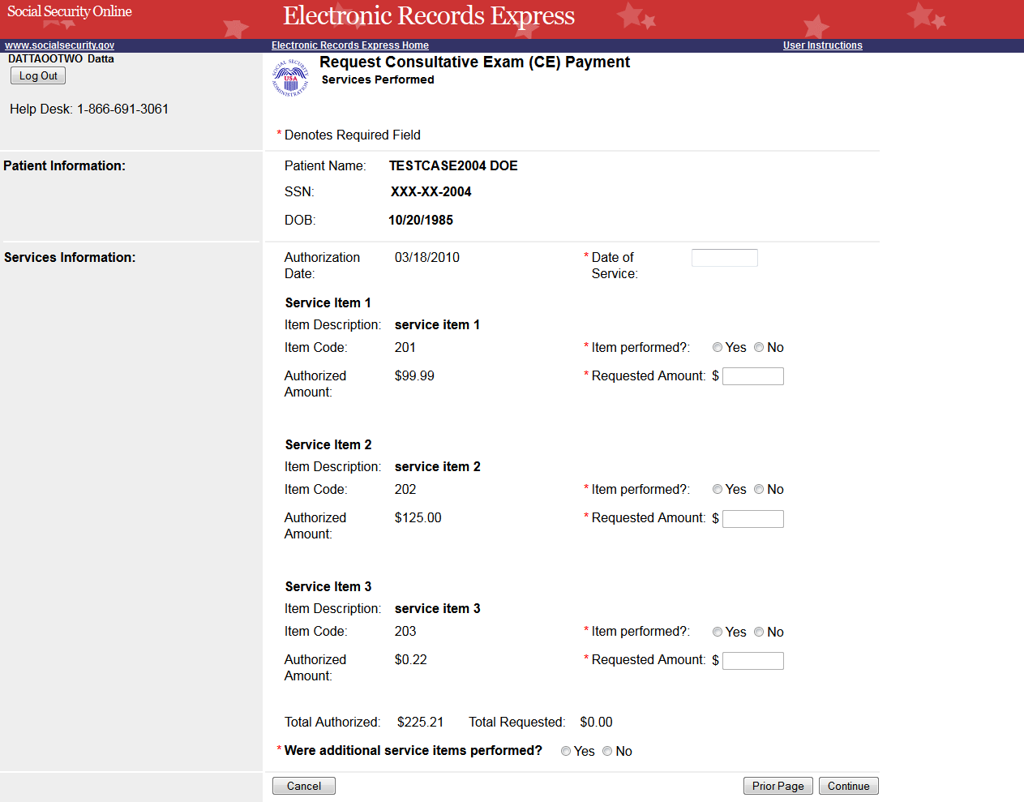Open the User Instructions link
Screen dimensions: 1024x802
pos(822,45)
